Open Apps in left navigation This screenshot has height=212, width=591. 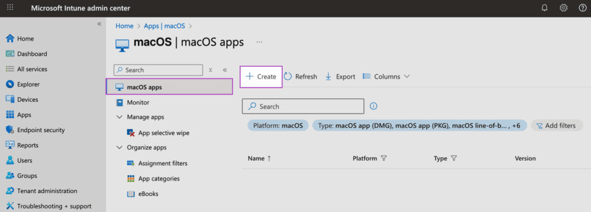point(18,115)
